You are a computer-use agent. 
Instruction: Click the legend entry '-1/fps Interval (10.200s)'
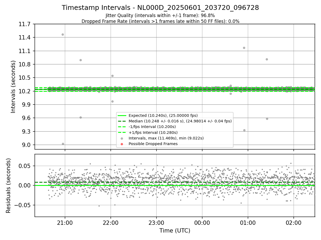pos(152,127)
